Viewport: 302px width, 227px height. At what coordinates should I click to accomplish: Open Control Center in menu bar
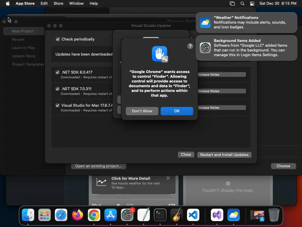252,4
